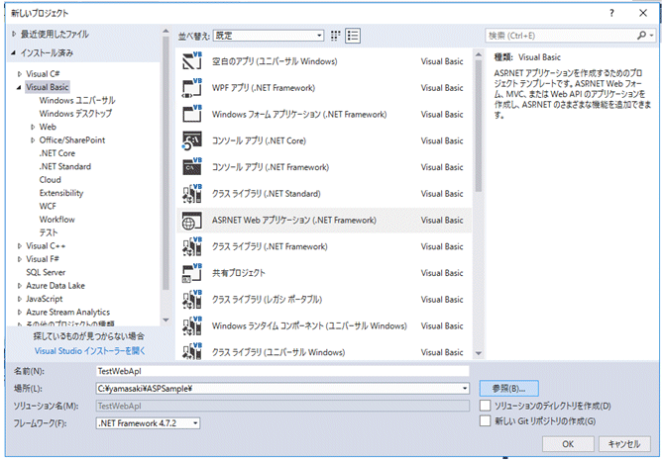Click the template list vertical scrollbar

(479, 126)
